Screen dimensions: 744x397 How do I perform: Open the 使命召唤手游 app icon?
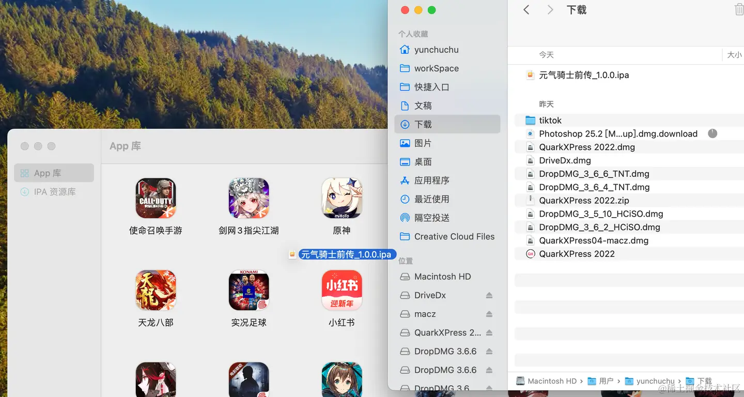(156, 198)
